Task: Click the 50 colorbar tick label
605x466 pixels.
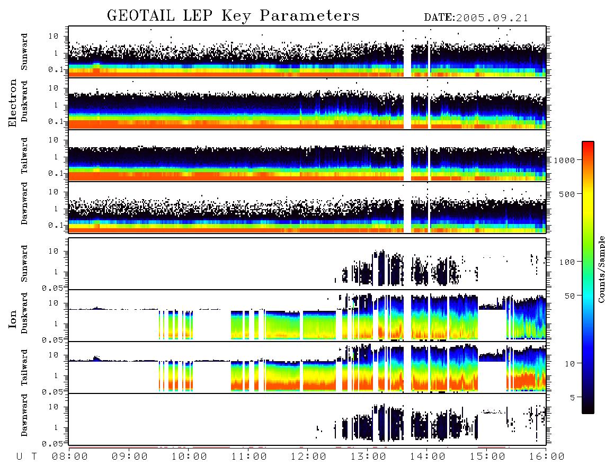Action: pyautogui.click(x=570, y=296)
